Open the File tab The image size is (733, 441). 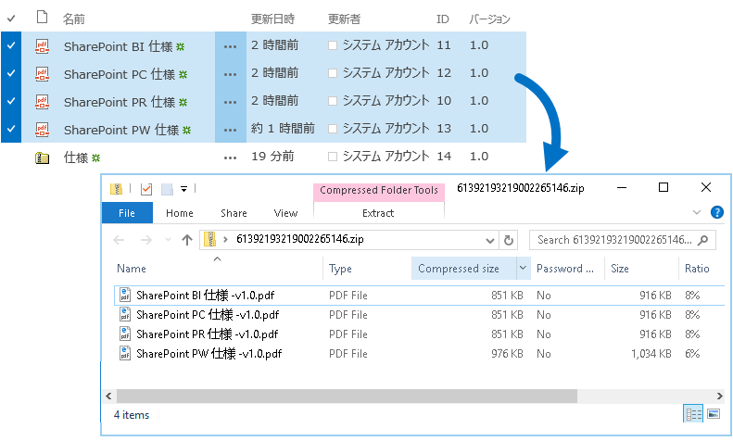point(127,213)
